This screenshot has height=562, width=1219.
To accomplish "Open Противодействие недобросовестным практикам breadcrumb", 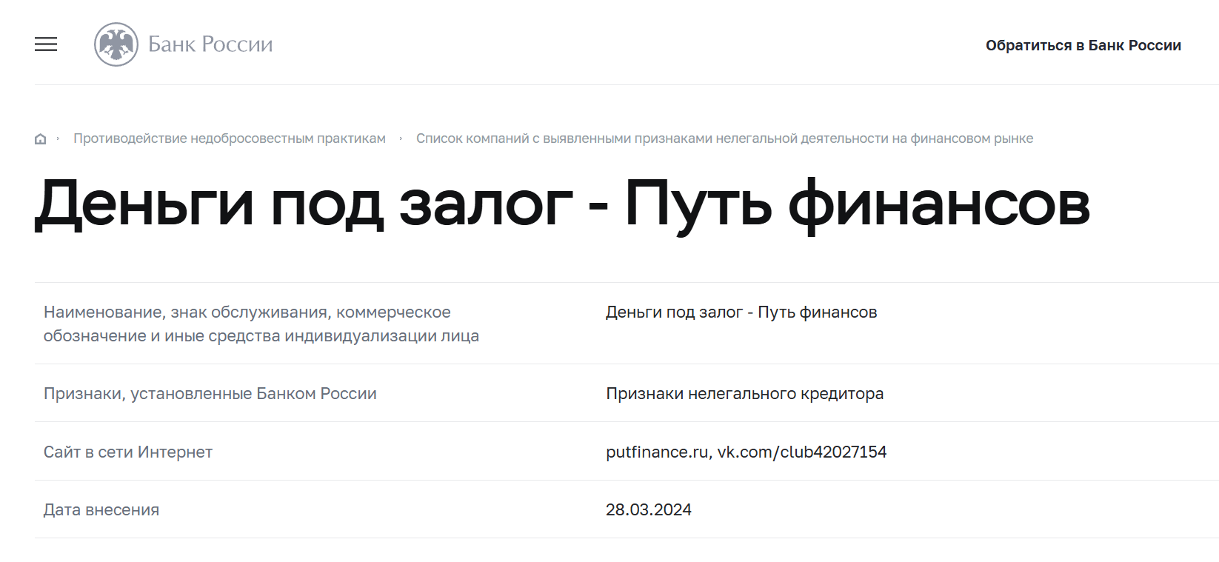I will (230, 138).
